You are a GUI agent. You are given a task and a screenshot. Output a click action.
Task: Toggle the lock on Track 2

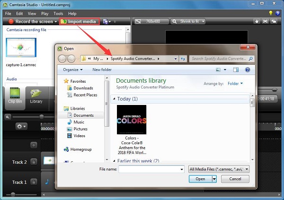(34, 162)
